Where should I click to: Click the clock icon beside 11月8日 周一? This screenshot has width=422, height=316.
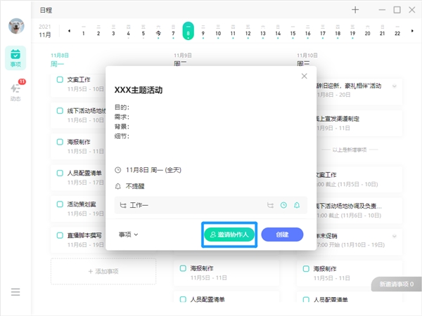(118, 170)
